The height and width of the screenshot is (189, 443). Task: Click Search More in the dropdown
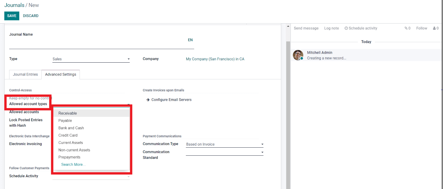click(x=73, y=165)
